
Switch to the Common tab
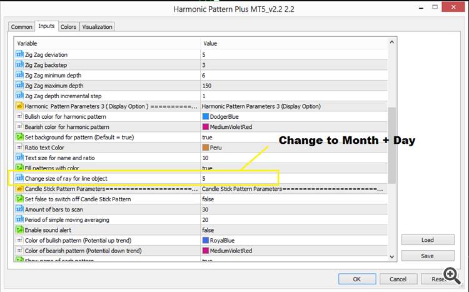(x=21, y=27)
